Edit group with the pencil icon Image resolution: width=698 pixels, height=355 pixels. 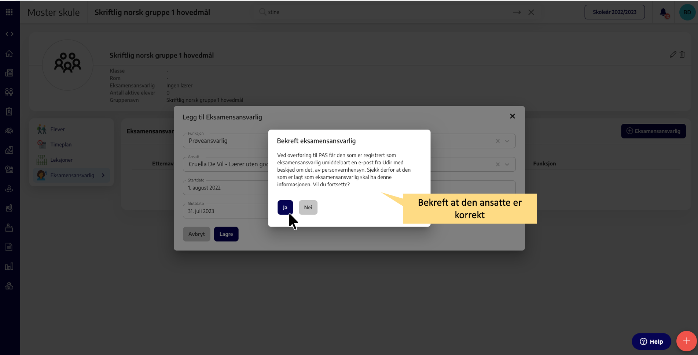coord(673,55)
